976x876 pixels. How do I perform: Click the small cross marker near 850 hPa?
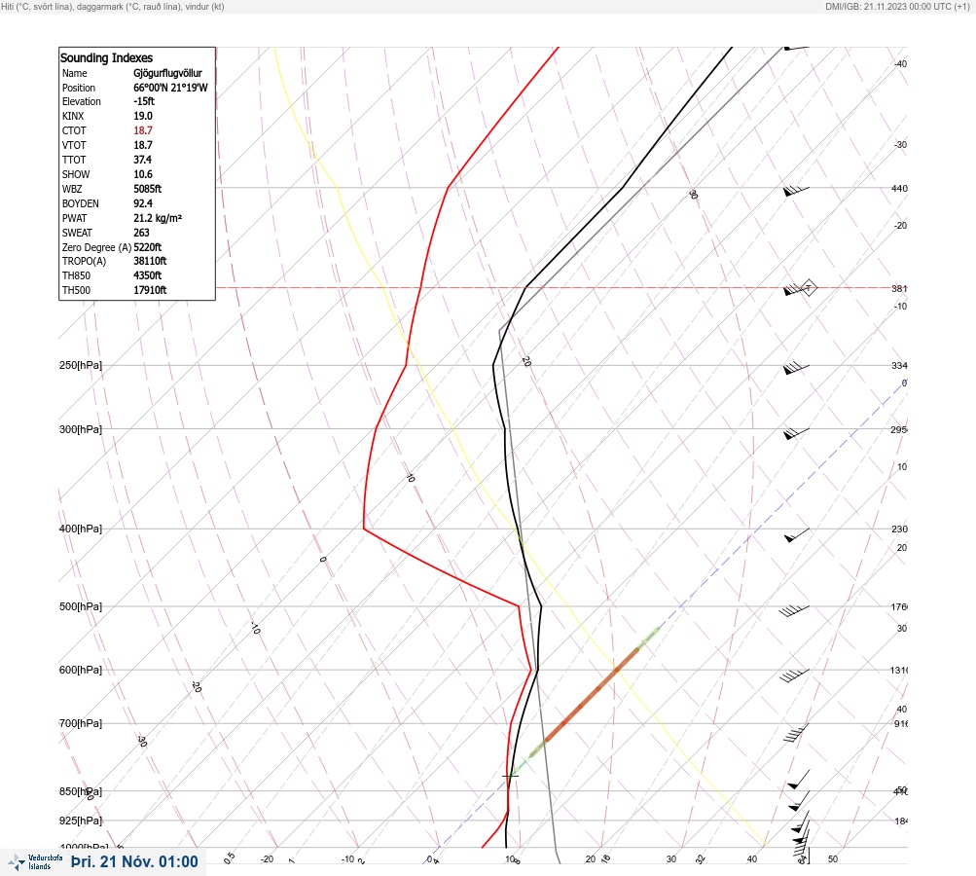(x=511, y=776)
